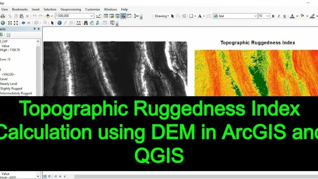Image resolution: width=318 pixels, height=179 pixels.
Task: Go back to previous extent arrow
Action: coord(23,23)
